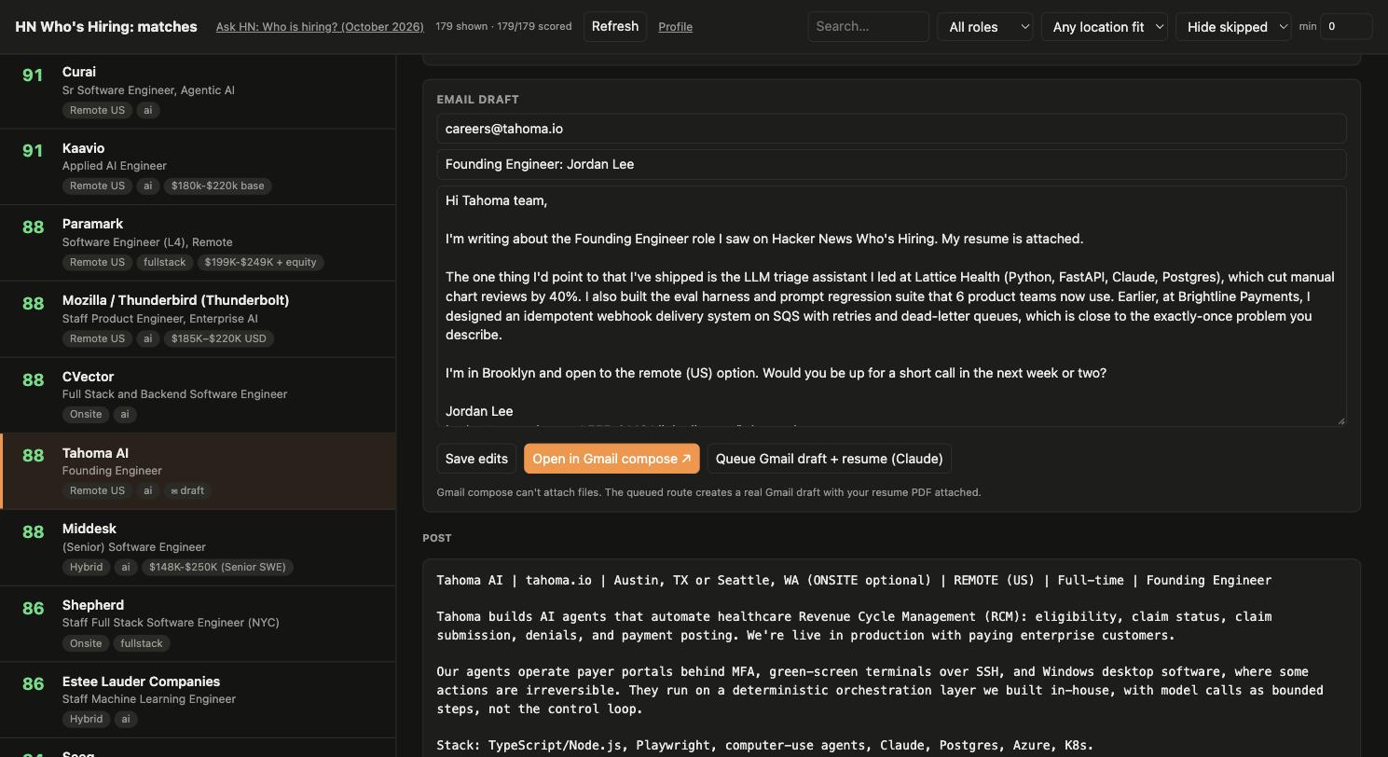Select the Curai job match
Image resolution: width=1388 pixels, height=757 pixels.
point(198,90)
